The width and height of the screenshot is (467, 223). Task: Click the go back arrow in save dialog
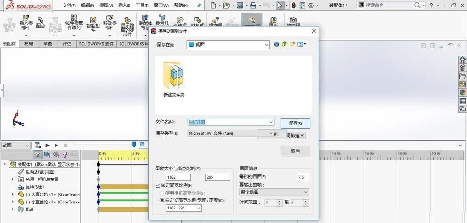276,44
